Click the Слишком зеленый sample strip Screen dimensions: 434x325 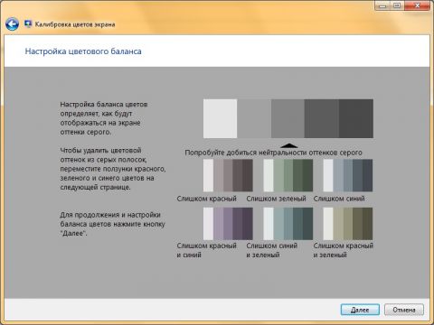tap(288, 175)
